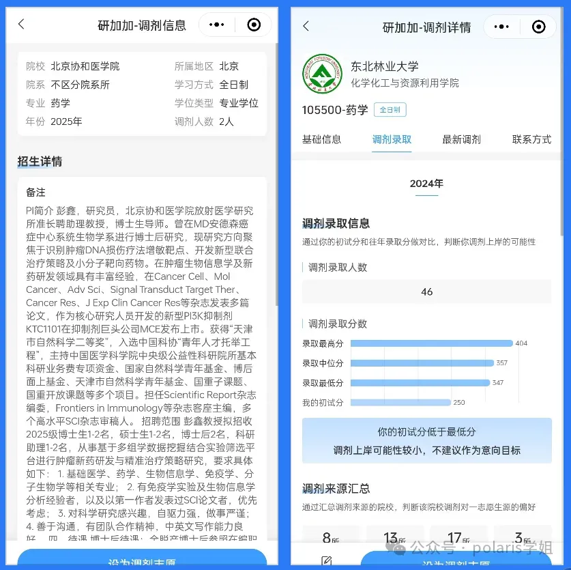Click the 录取最高分 bar showing 404

coord(432,343)
